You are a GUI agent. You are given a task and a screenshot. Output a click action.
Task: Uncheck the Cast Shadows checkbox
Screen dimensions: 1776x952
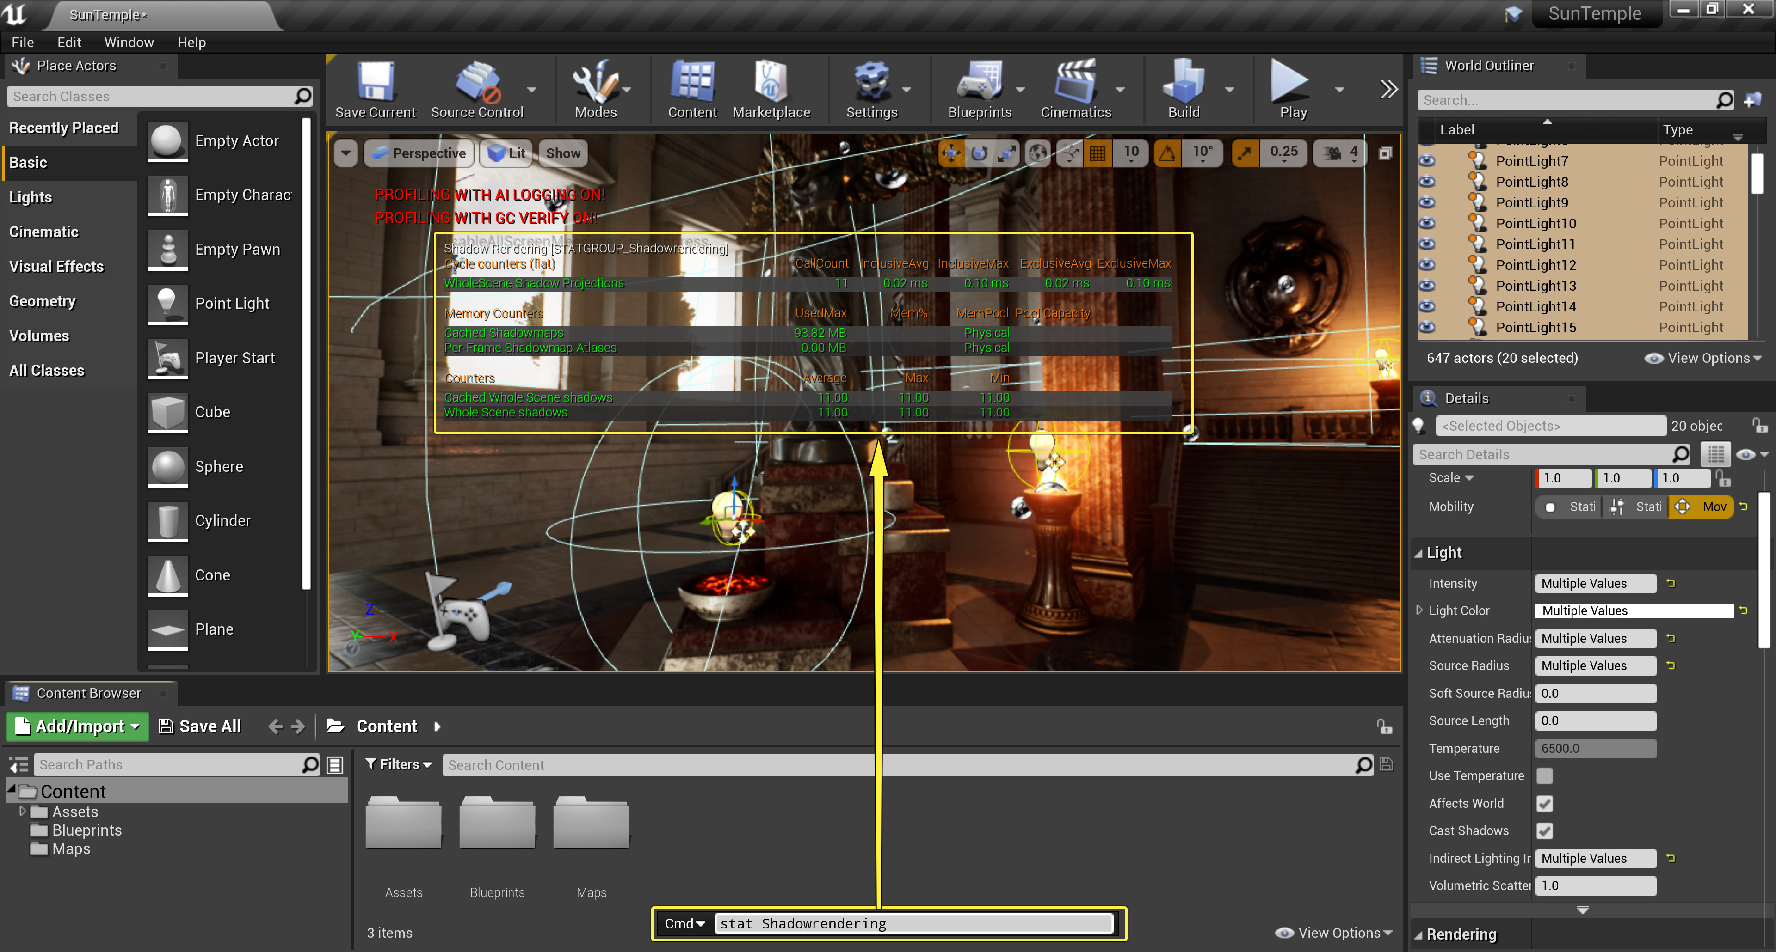pyautogui.click(x=1545, y=831)
